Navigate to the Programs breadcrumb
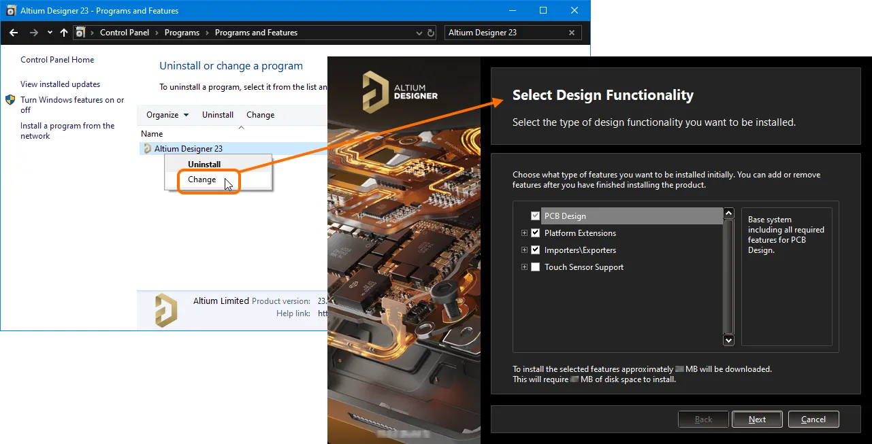 [182, 33]
